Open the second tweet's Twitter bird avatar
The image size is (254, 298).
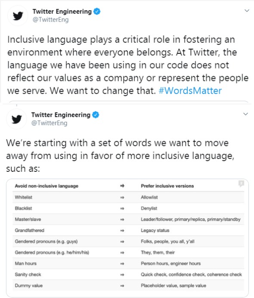pos(17,119)
